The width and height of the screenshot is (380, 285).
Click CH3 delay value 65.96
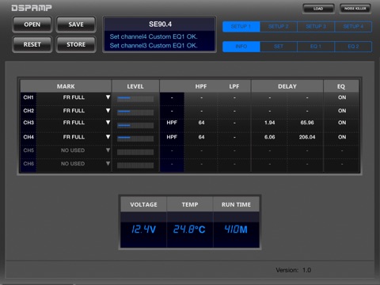coord(307,123)
